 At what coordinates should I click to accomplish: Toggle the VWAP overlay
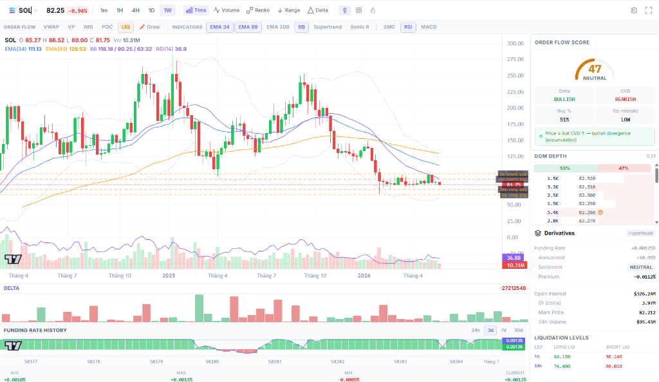pos(51,27)
